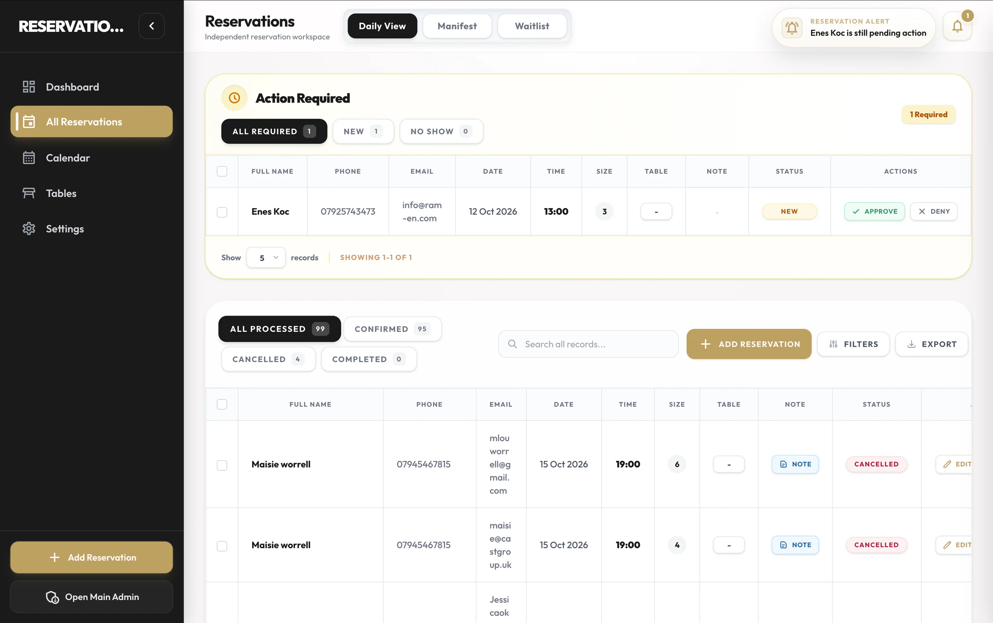Click the sliders icon on Filters
Viewport: 993px width, 623px height.
click(x=833, y=344)
